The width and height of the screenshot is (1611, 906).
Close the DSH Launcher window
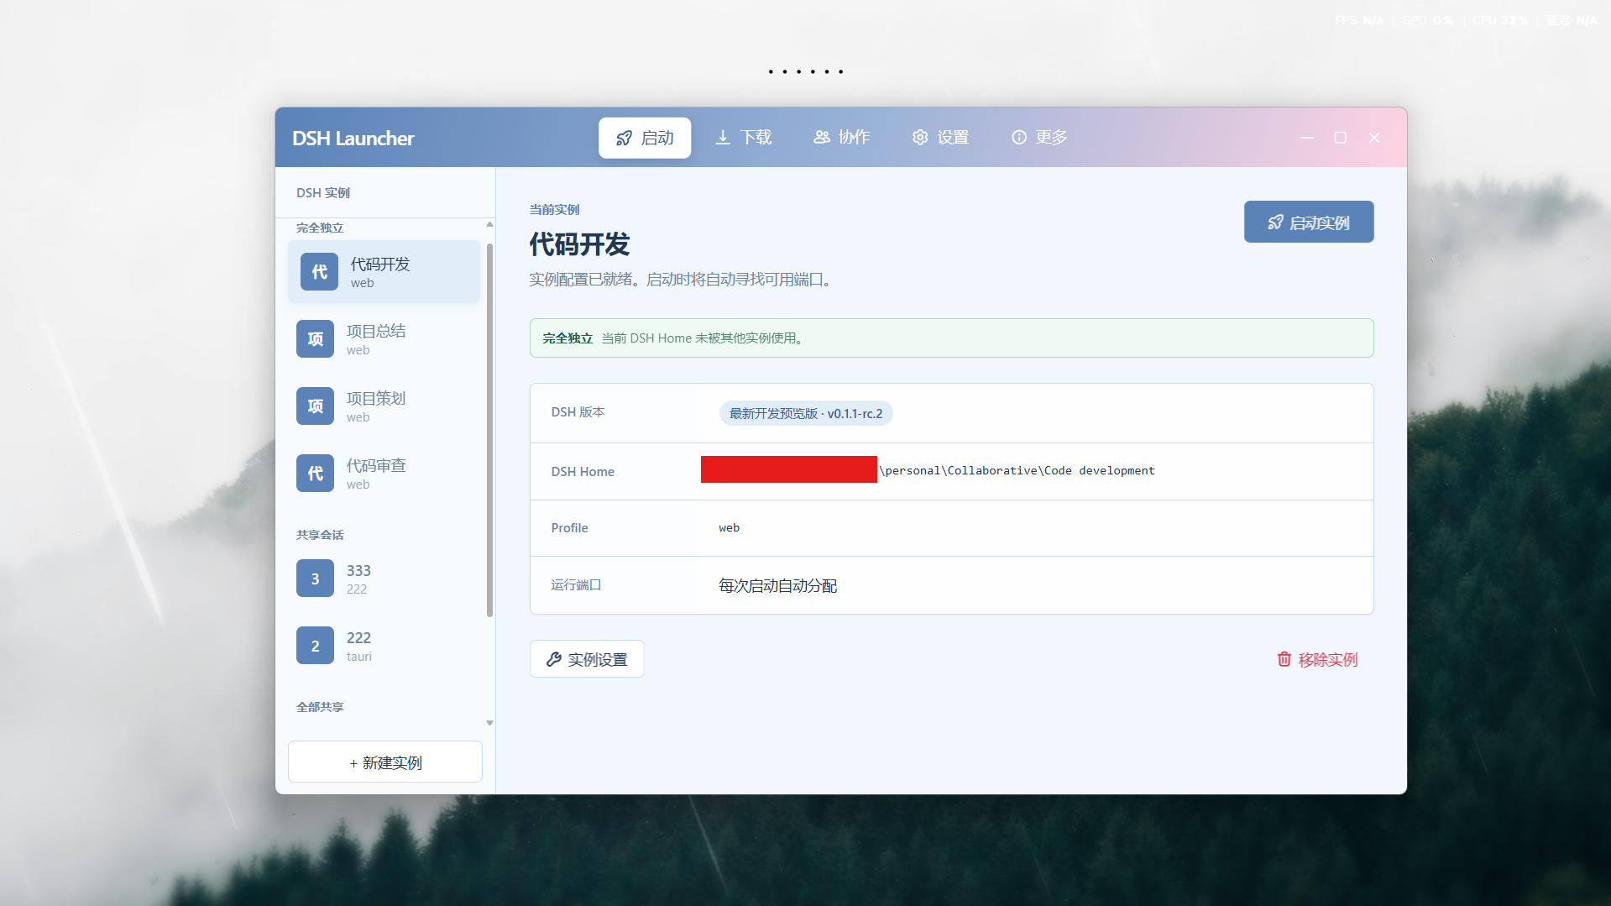1374,138
